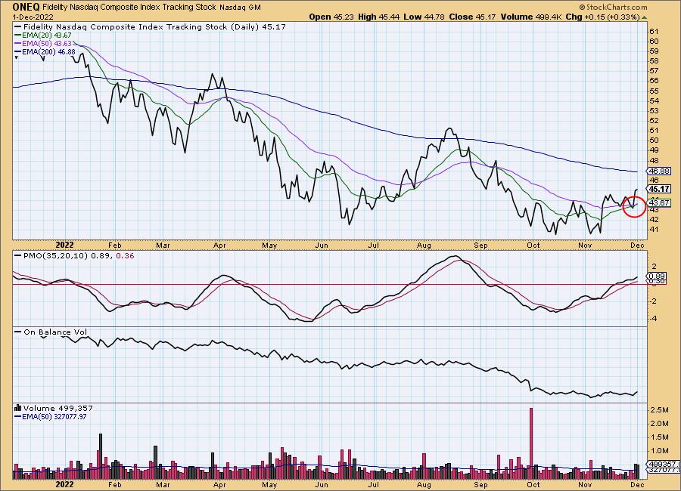Image resolution: width=681 pixels, height=491 pixels.
Task: Select the Open 45.23 value in the header
Action: pos(332,17)
